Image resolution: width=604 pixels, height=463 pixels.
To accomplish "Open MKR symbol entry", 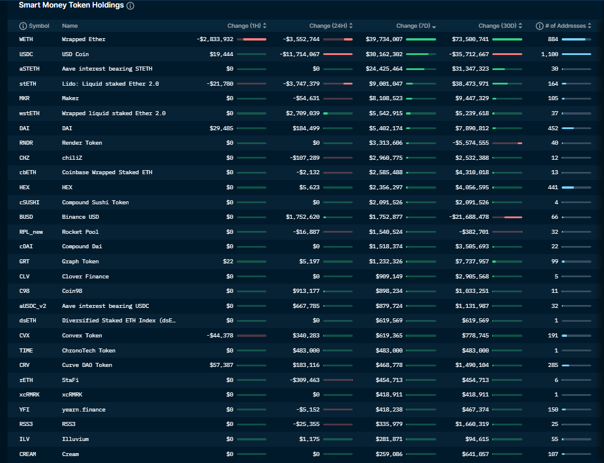I will (24, 98).
